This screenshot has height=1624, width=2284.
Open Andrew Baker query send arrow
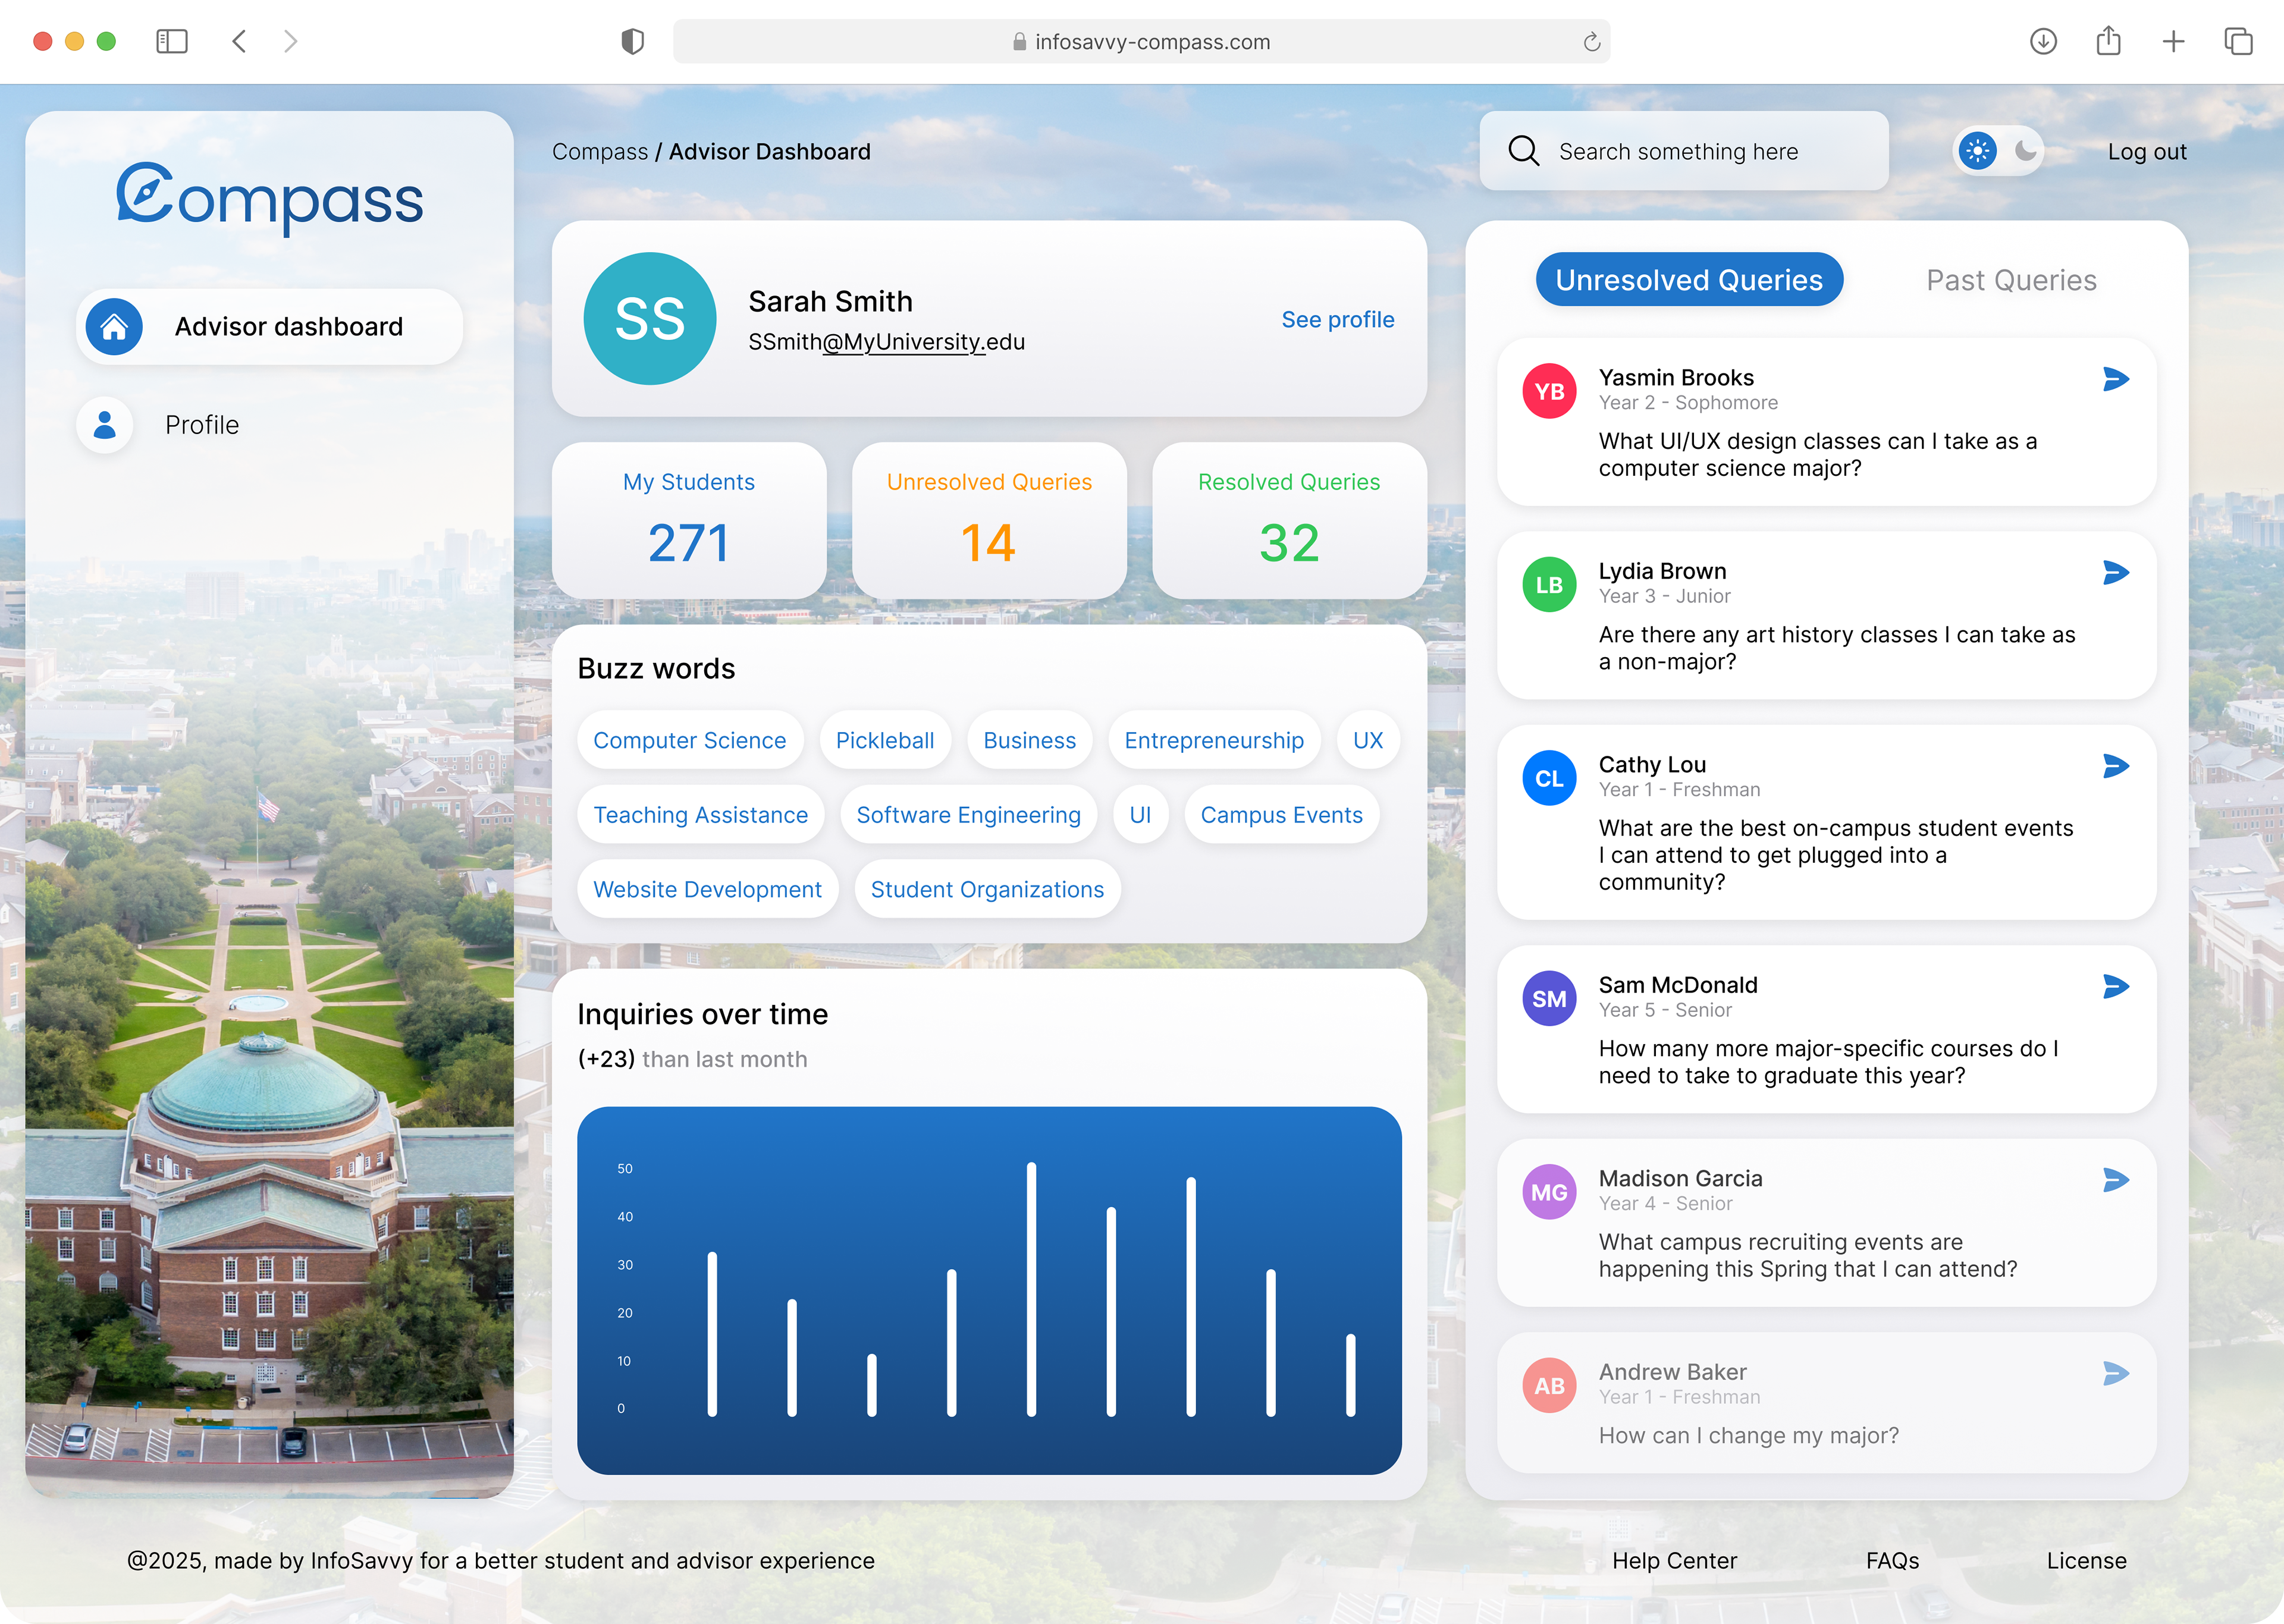tap(2116, 1373)
